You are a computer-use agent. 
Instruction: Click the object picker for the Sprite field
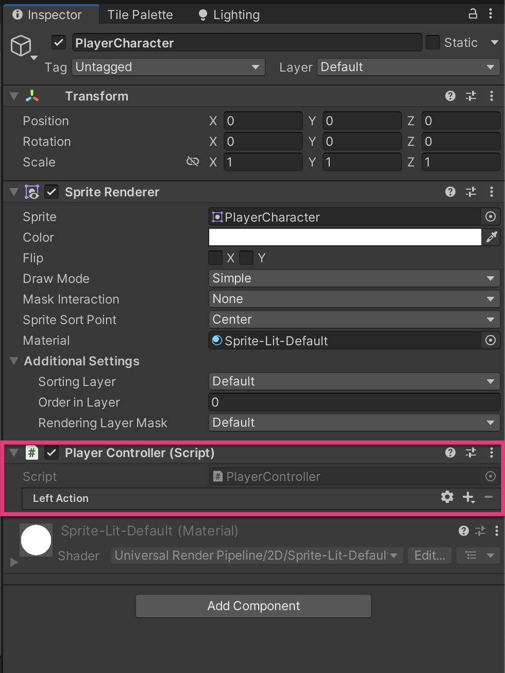tap(490, 216)
